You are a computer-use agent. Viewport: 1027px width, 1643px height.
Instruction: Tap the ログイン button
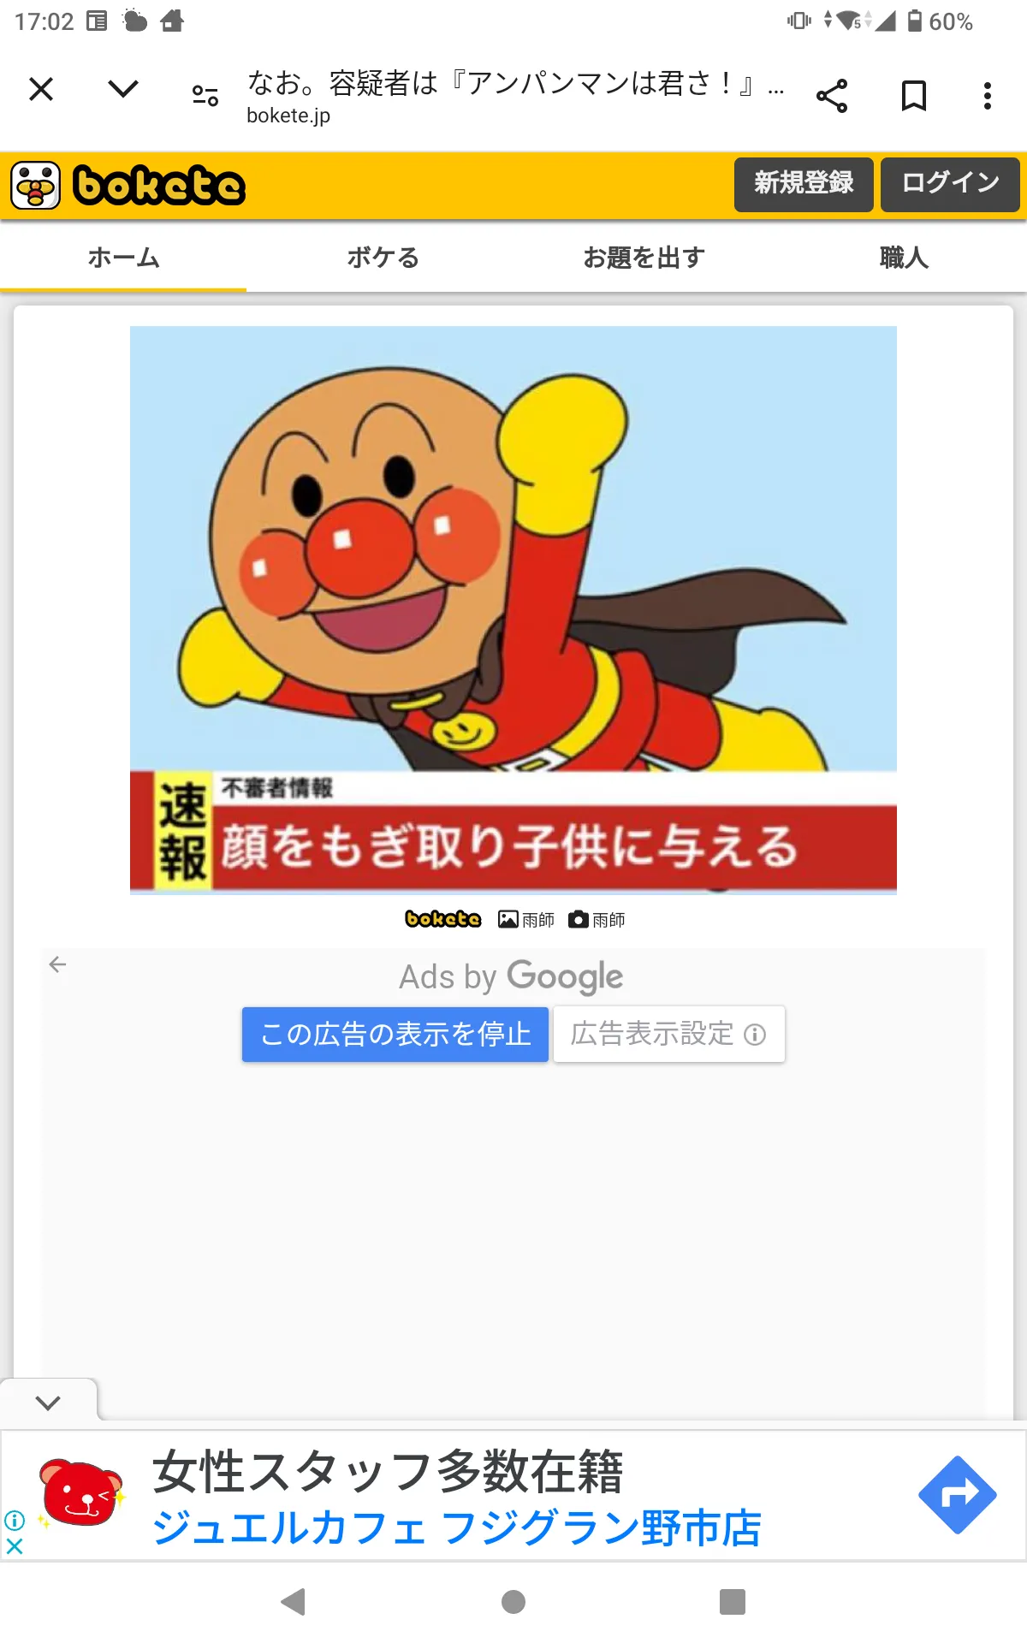click(950, 184)
